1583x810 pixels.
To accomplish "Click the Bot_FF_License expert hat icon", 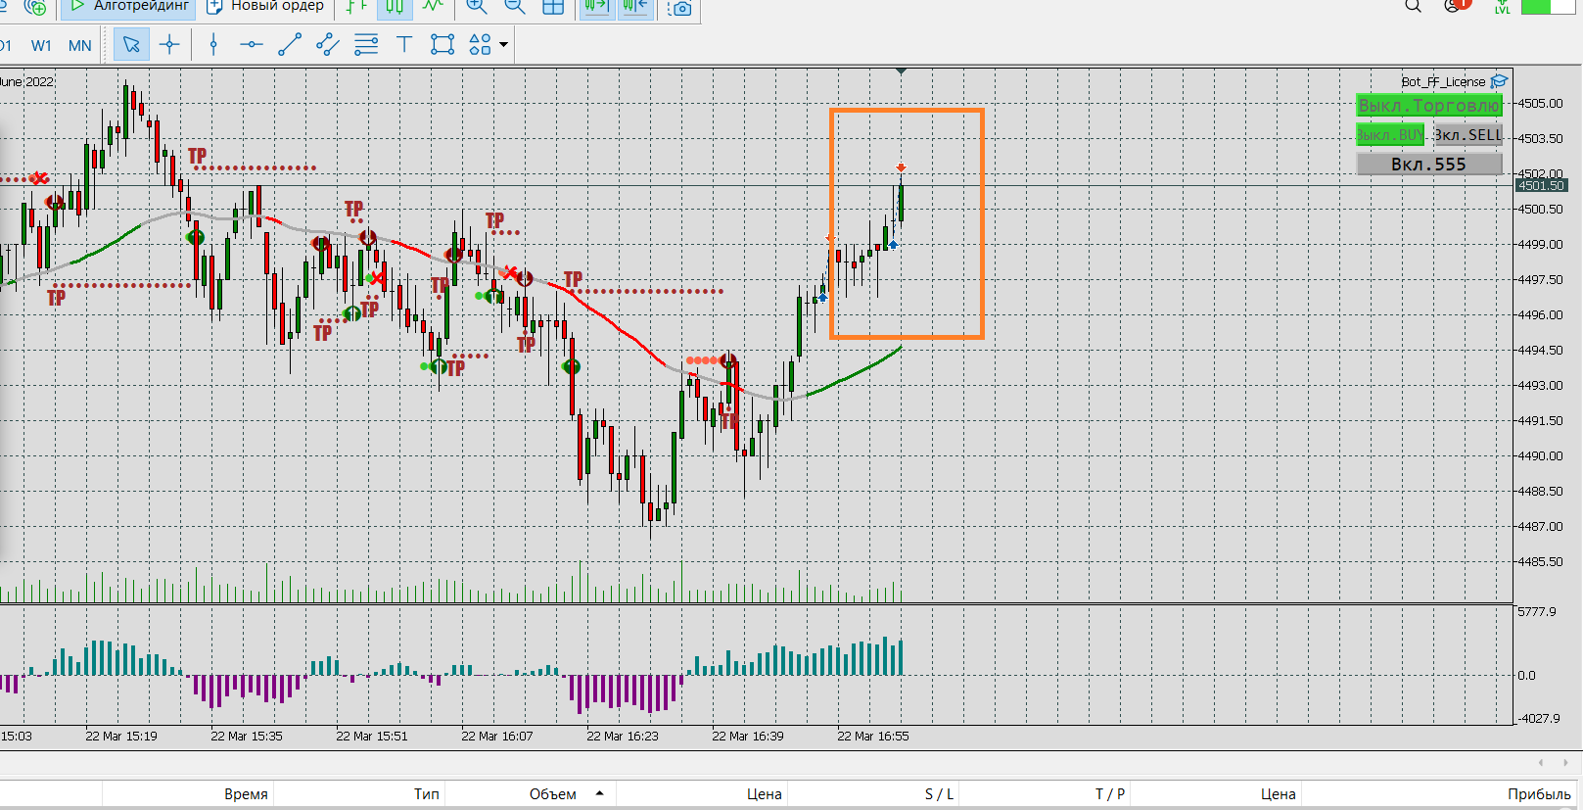I will 1499,81.
